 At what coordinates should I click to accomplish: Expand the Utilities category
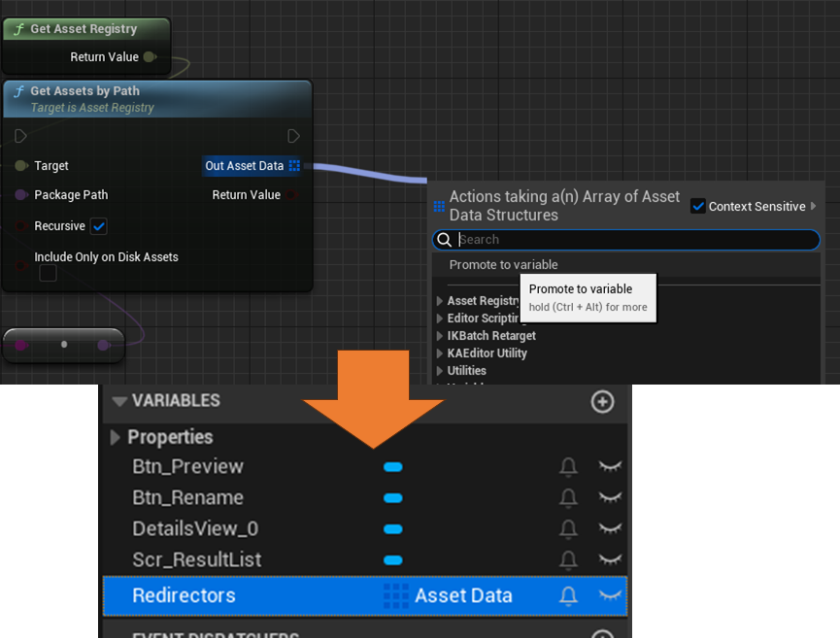440,371
